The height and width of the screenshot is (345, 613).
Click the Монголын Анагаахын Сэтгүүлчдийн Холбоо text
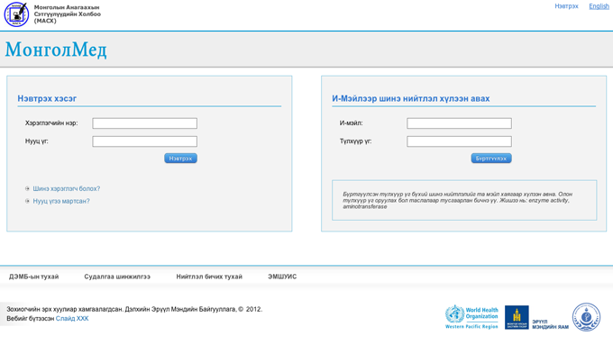pos(68,14)
